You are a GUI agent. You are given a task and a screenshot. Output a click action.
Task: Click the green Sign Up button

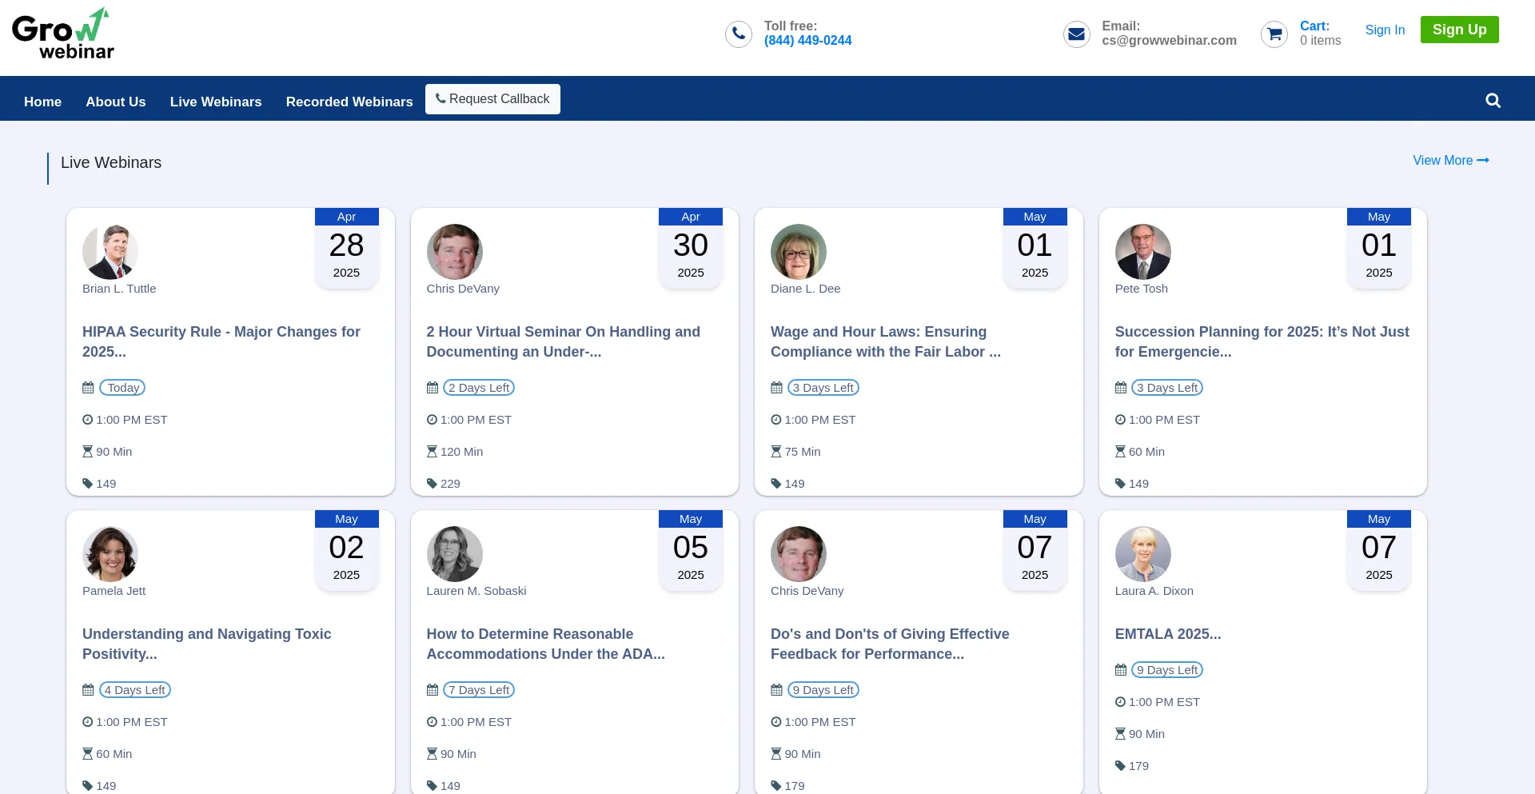tap(1459, 30)
